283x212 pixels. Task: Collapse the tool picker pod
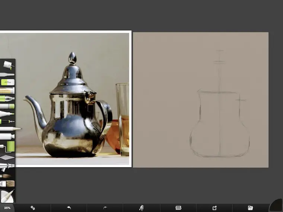point(7,196)
